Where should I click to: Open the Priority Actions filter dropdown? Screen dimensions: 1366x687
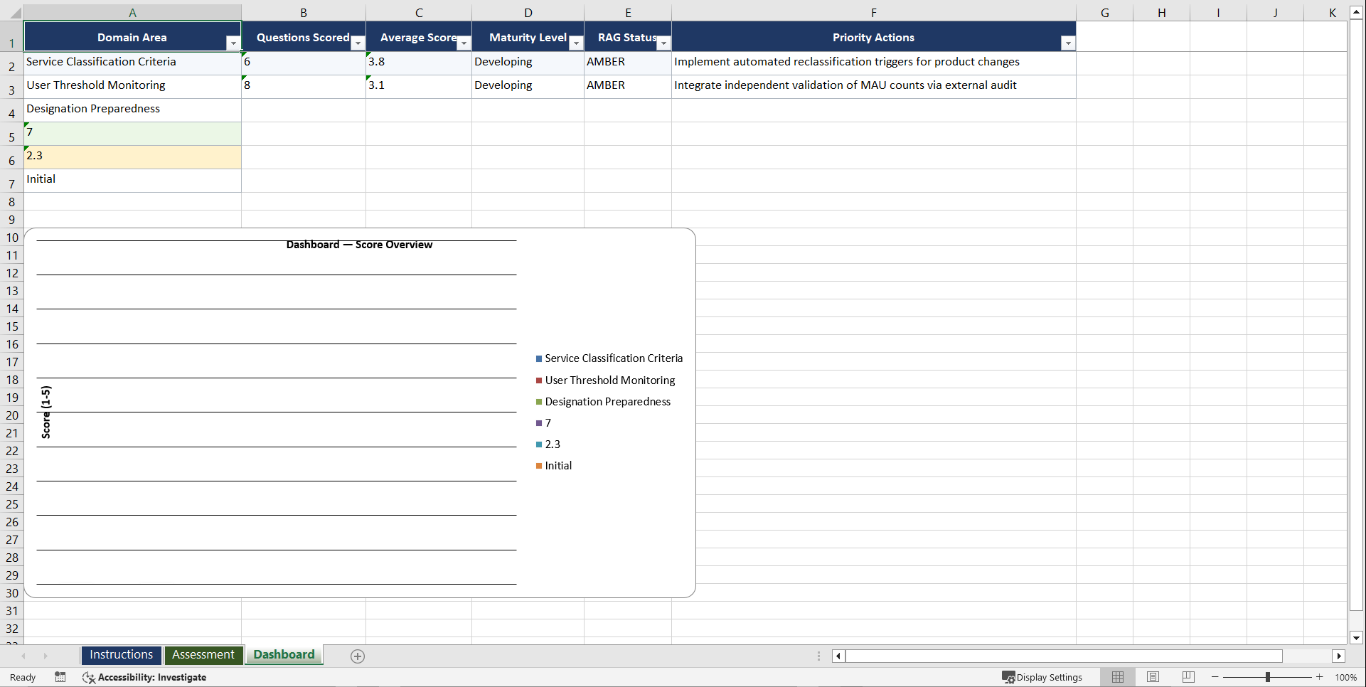coord(1067,43)
